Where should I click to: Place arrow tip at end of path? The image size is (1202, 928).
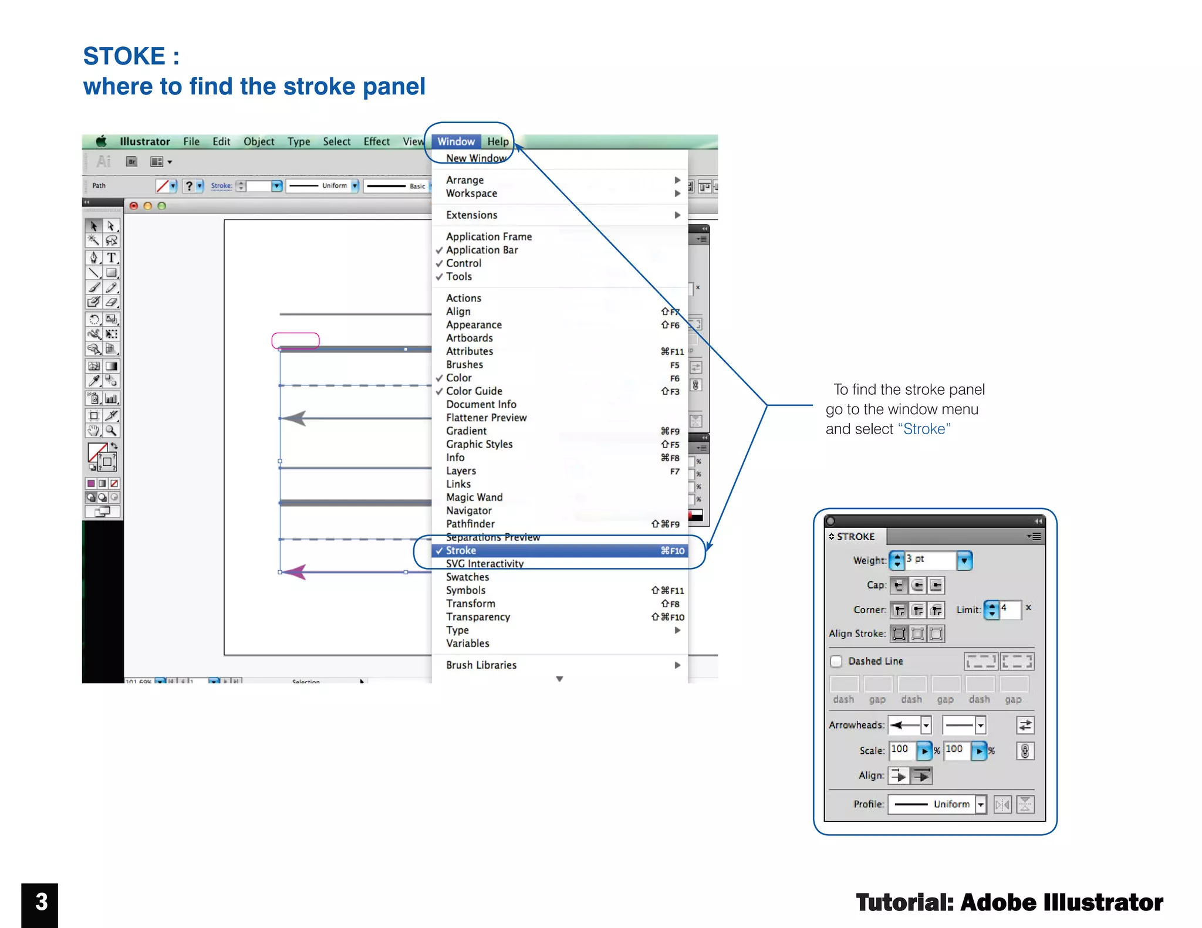(922, 776)
